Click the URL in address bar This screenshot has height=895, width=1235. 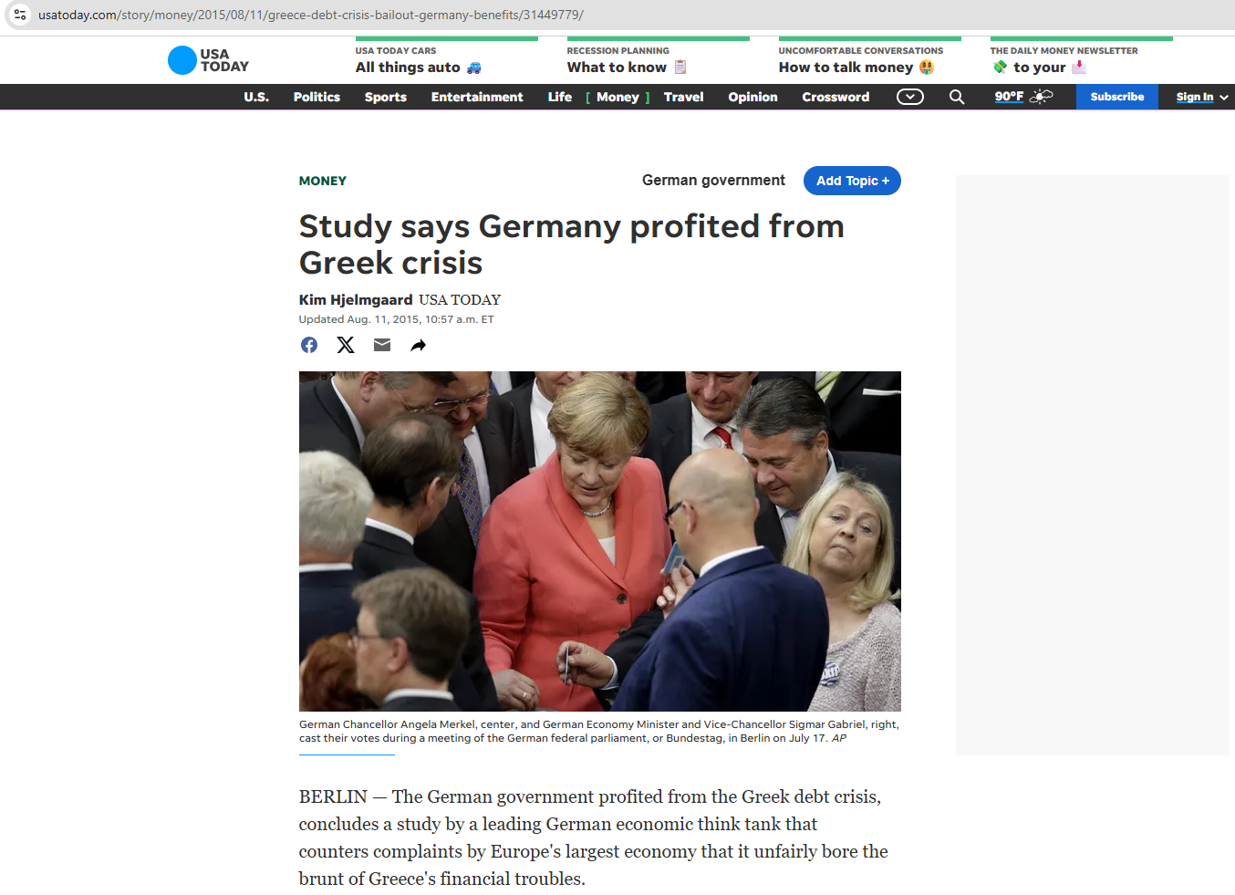(x=310, y=15)
